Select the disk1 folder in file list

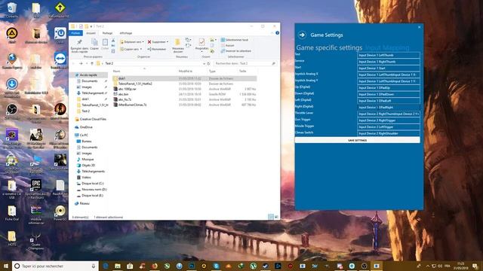184,78
